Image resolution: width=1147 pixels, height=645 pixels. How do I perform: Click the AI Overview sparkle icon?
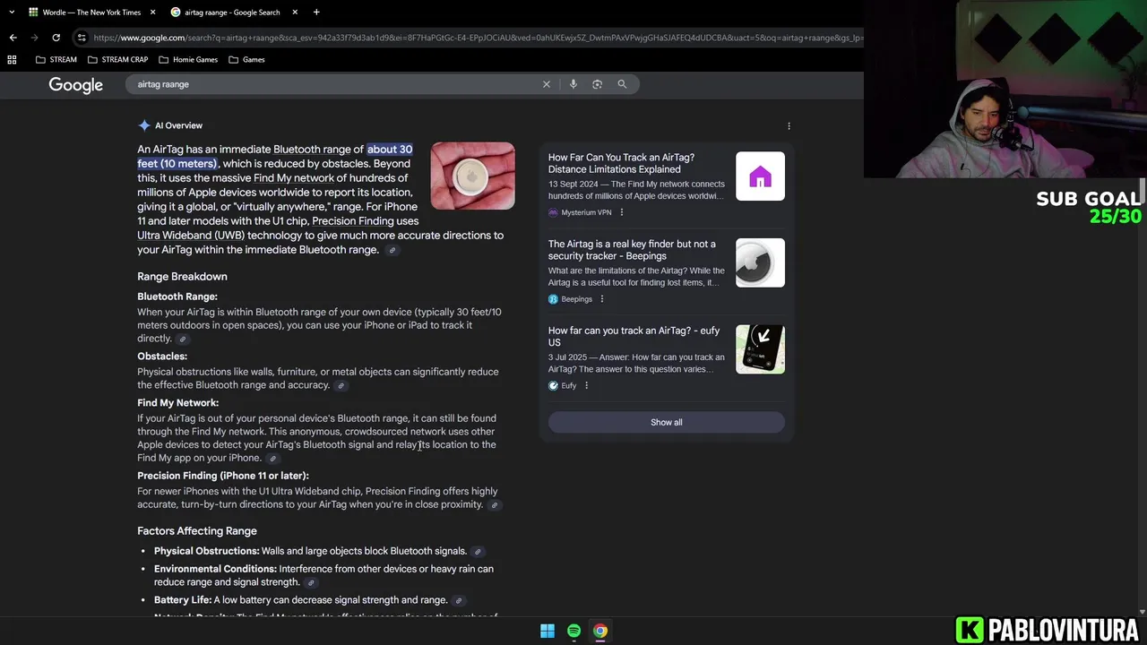pos(144,125)
